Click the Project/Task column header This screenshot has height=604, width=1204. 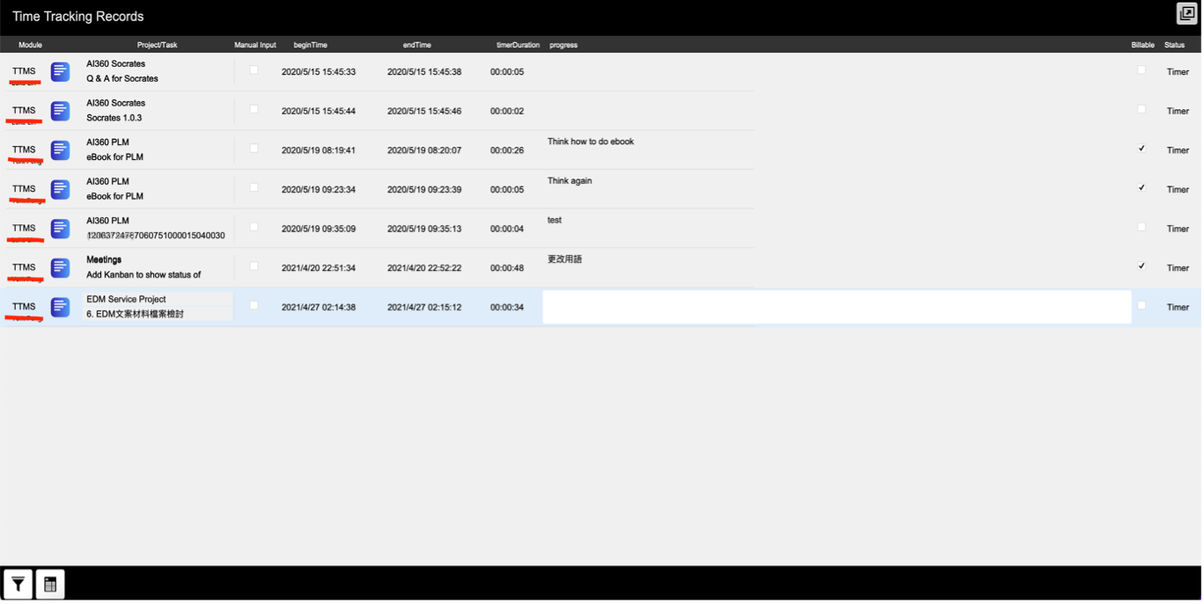click(x=157, y=45)
